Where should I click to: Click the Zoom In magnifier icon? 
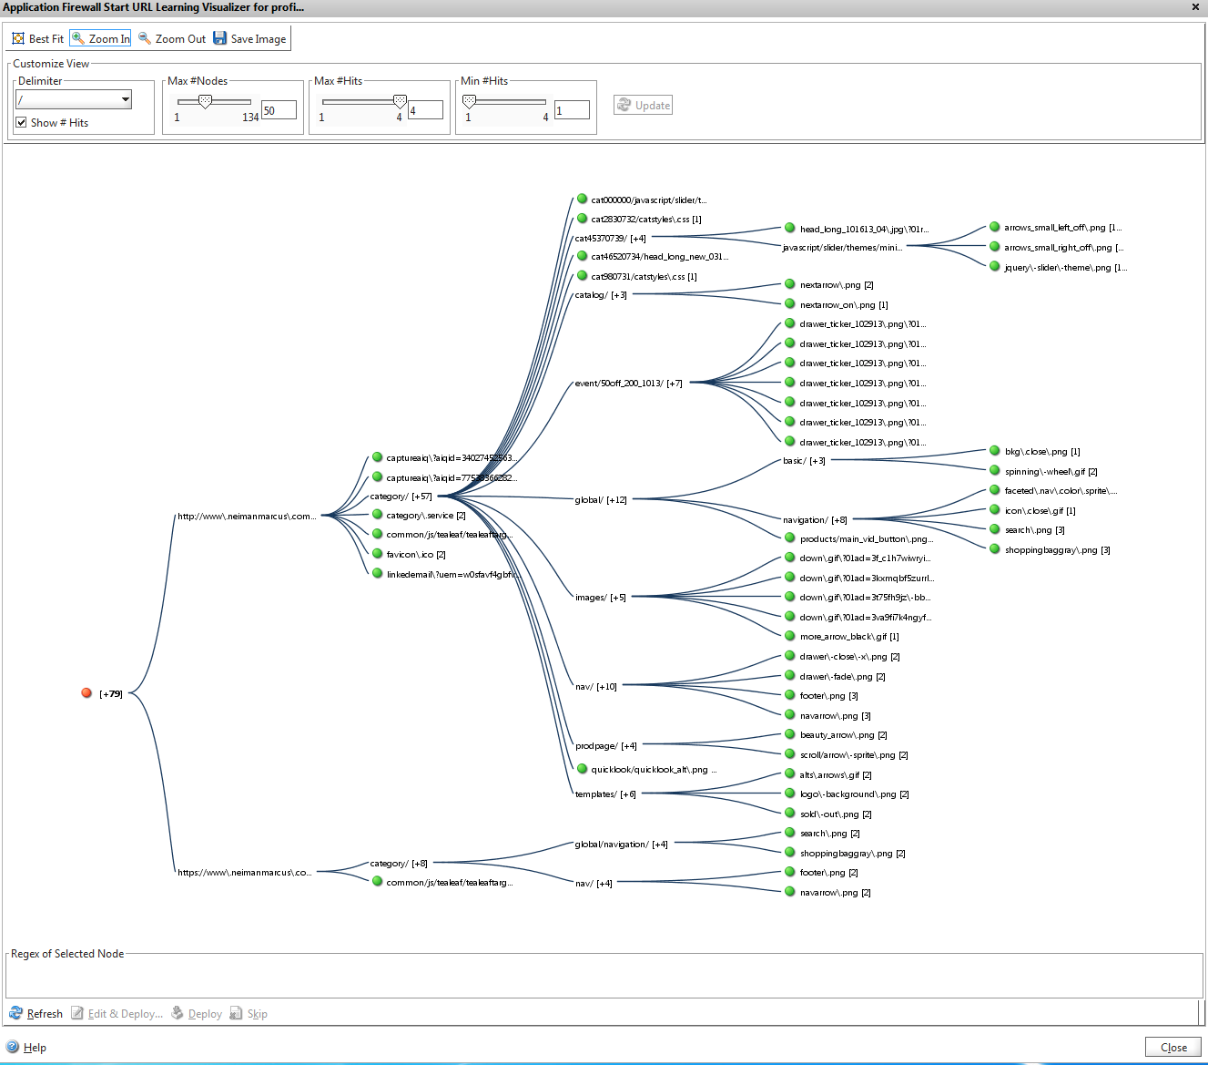tap(78, 38)
